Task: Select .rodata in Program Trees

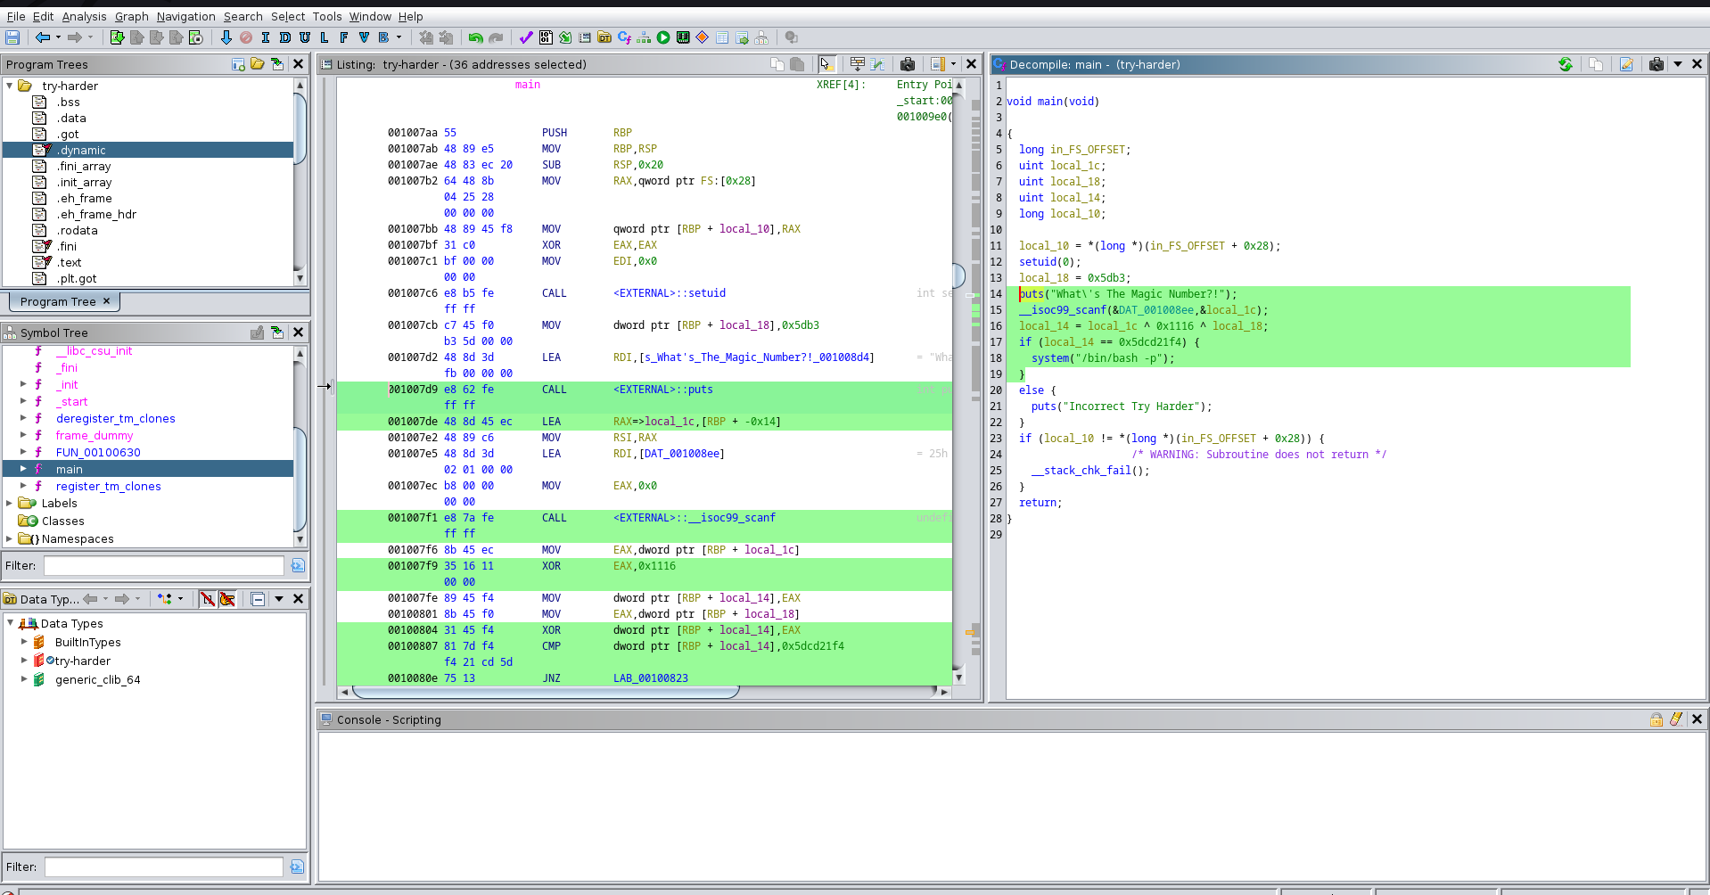Action: [x=77, y=230]
